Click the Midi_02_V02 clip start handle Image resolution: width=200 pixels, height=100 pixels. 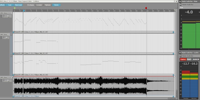[13, 75]
